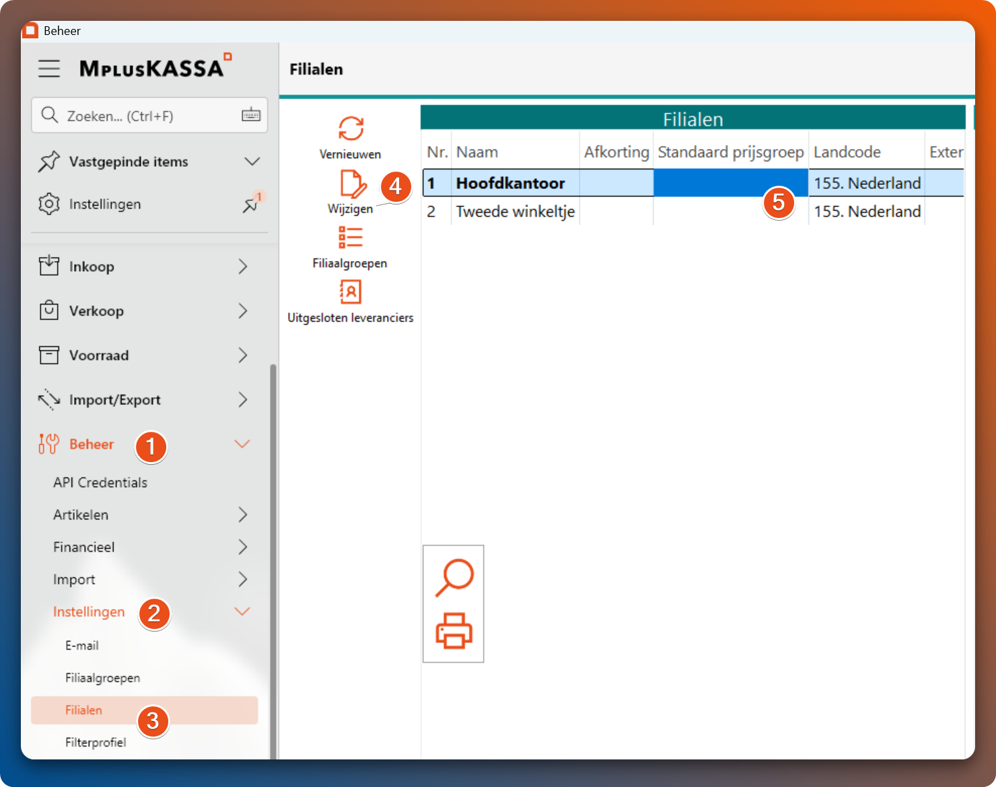Click the printer icon
The width and height of the screenshot is (996, 787).
[454, 630]
